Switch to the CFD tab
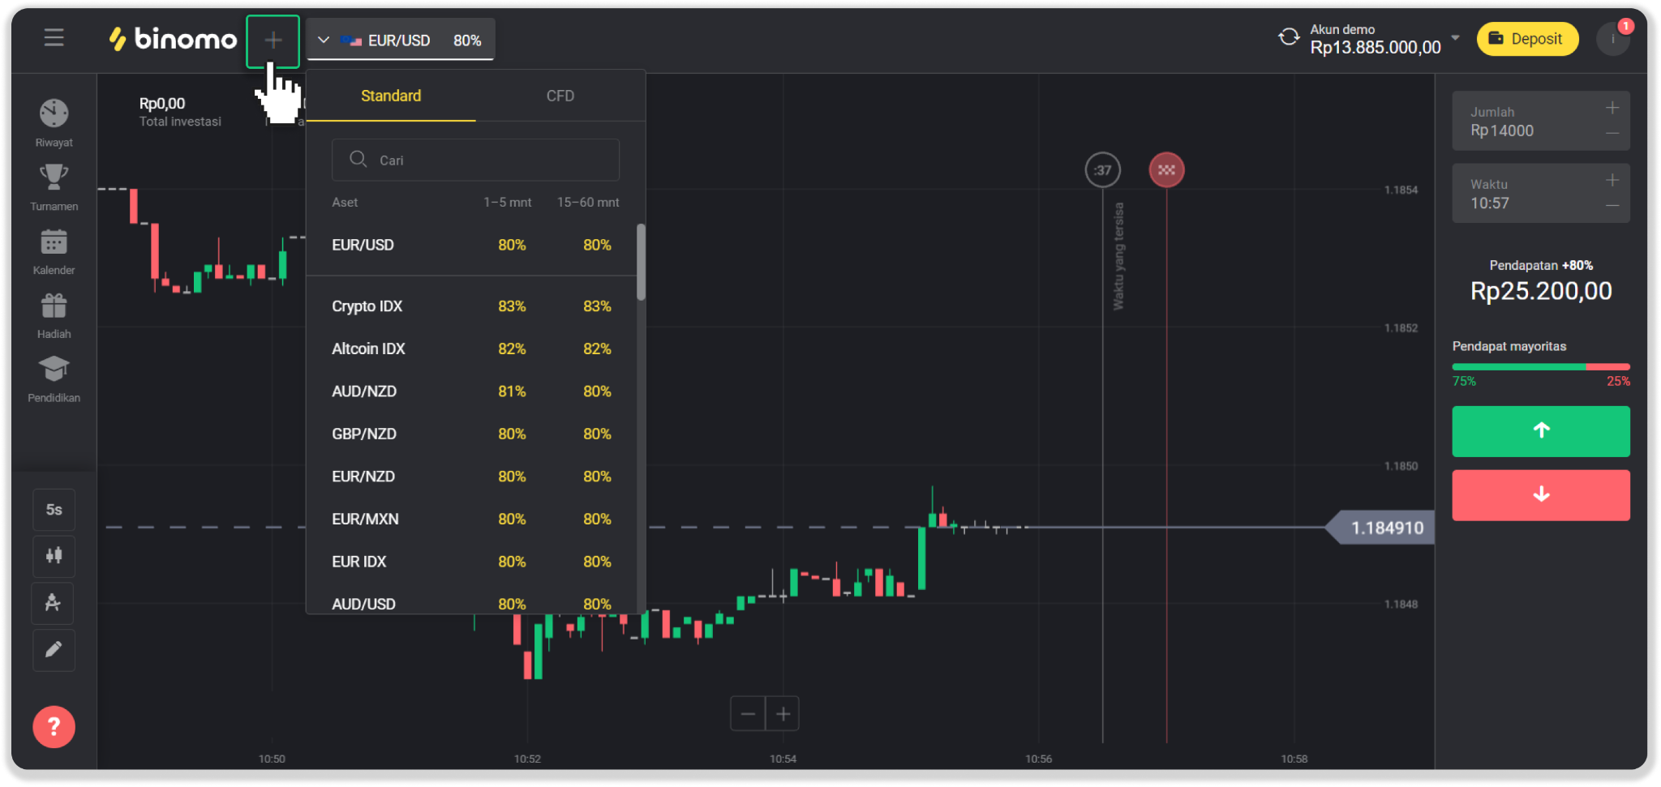The image size is (1661, 787). 560,96
